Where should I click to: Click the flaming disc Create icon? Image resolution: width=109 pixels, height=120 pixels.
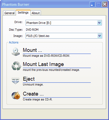16,95
